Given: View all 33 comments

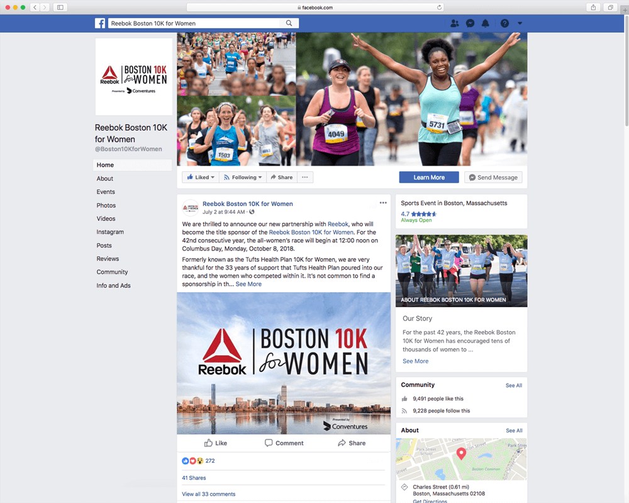Looking at the screenshot, I should (x=209, y=494).
